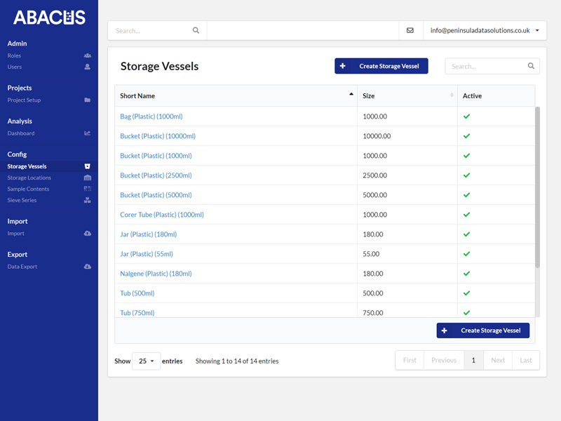
Task: Click the Dashboard chart icon
Action: [87, 133]
